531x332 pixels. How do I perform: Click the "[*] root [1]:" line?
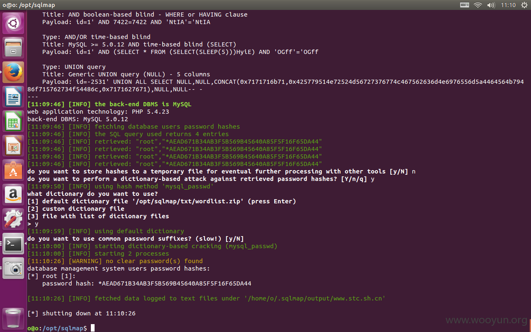click(51, 276)
